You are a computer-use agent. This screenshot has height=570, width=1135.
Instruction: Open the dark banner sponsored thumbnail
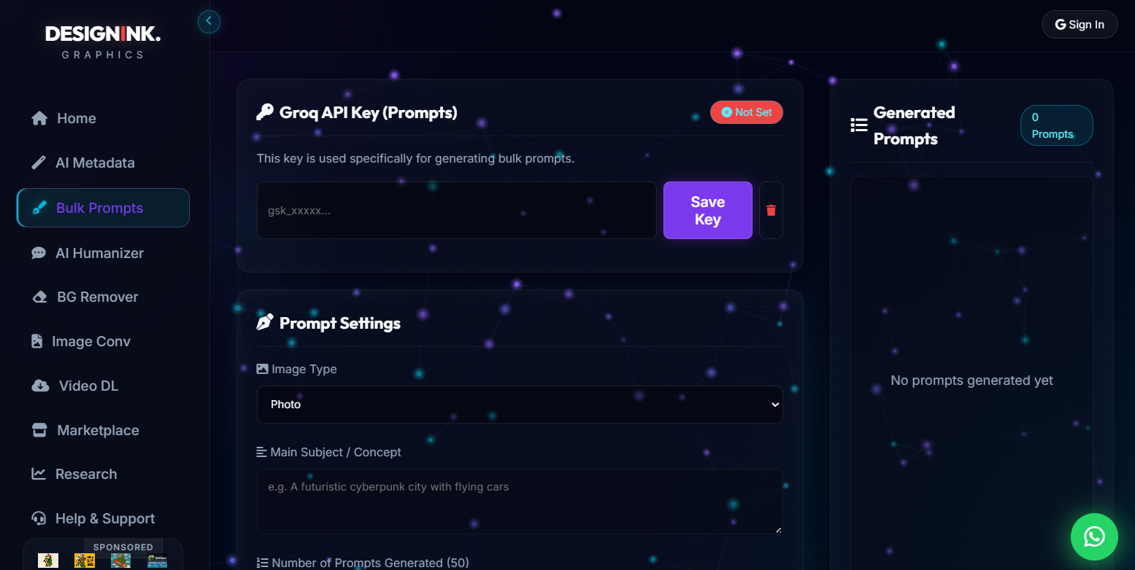pyautogui.click(x=157, y=561)
